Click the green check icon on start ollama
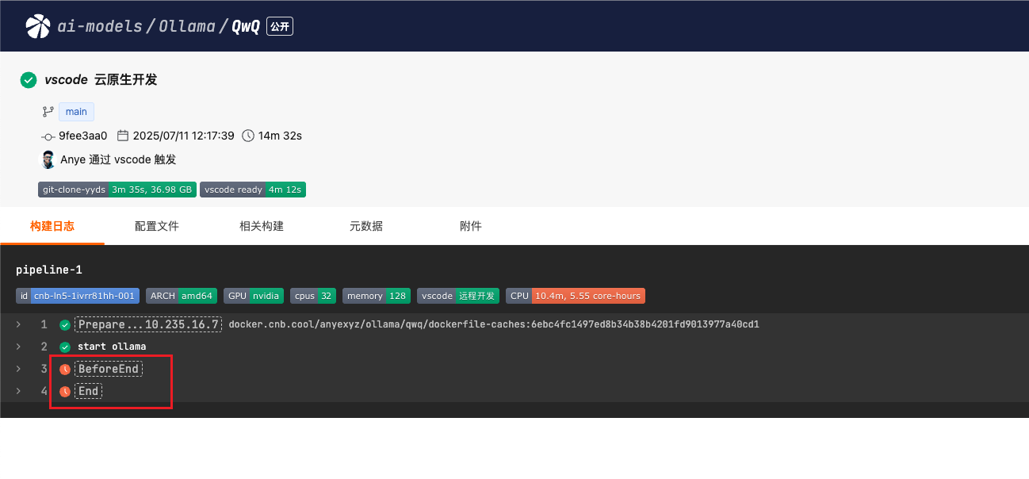This screenshot has width=1029, height=479. click(x=65, y=347)
